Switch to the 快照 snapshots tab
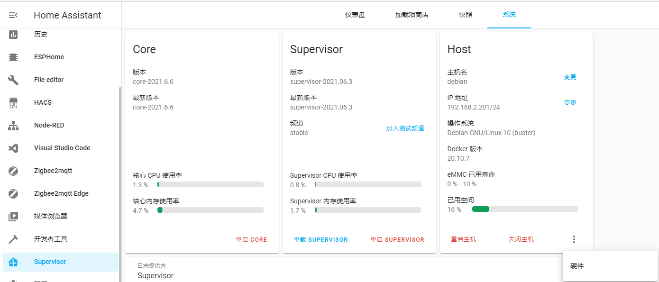 466,15
